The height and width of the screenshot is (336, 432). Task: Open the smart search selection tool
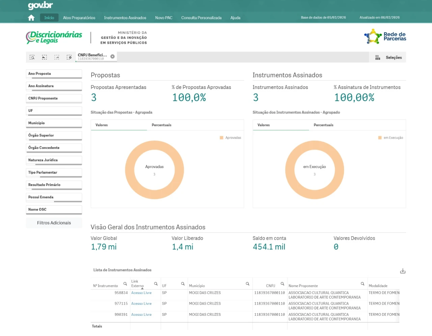click(32, 57)
